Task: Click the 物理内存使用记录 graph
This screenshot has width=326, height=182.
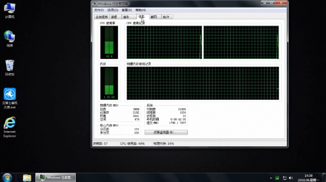Action: pos(203,83)
